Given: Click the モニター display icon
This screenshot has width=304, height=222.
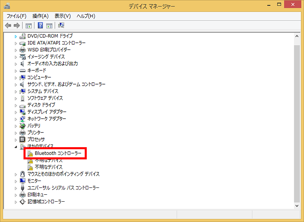Looking at the screenshot, I should pyautogui.click(x=22, y=181).
